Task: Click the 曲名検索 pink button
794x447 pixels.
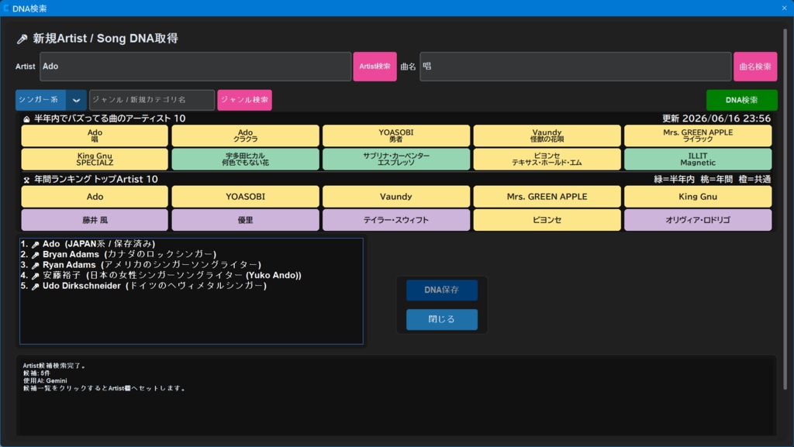Action: coord(755,67)
